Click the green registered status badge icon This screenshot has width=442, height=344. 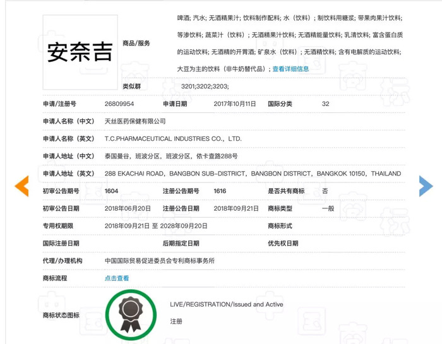131,315
